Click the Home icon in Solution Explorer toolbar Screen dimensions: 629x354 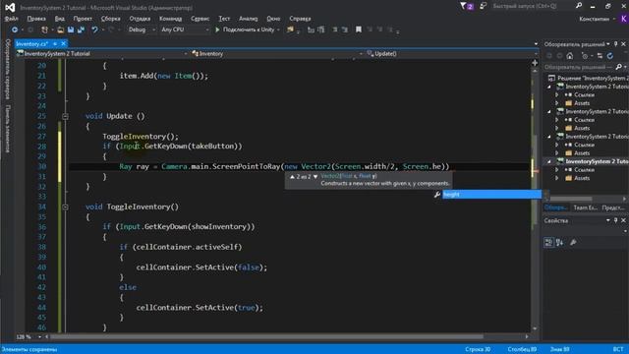click(570, 56)
